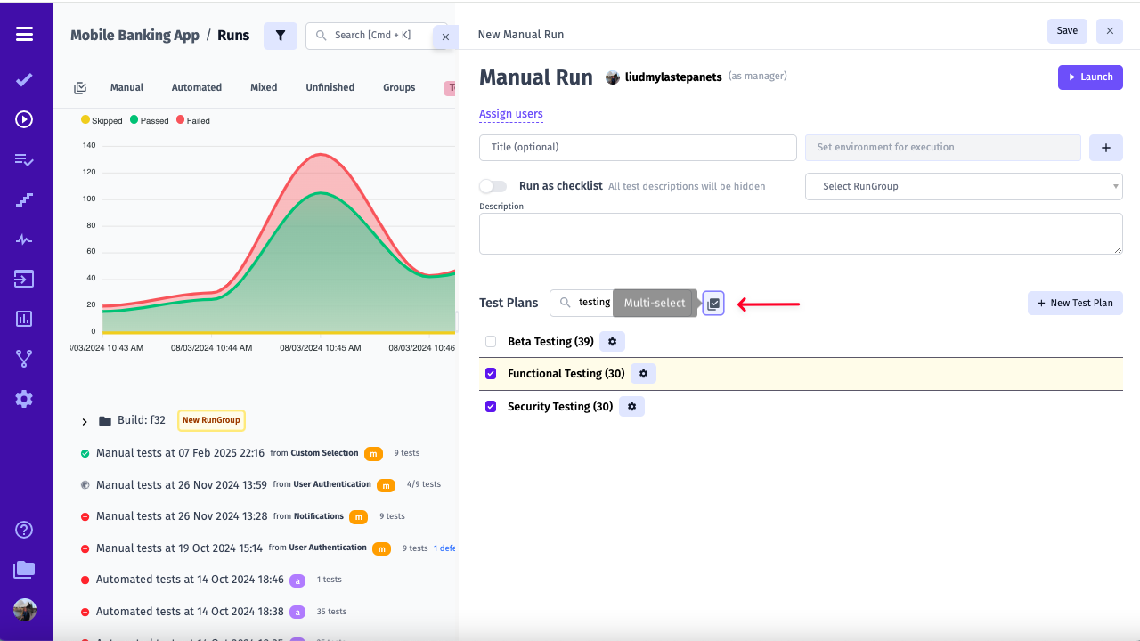Open the Assign users link
The height and width of the screenshot is (641, 1140).
(511, 114)
